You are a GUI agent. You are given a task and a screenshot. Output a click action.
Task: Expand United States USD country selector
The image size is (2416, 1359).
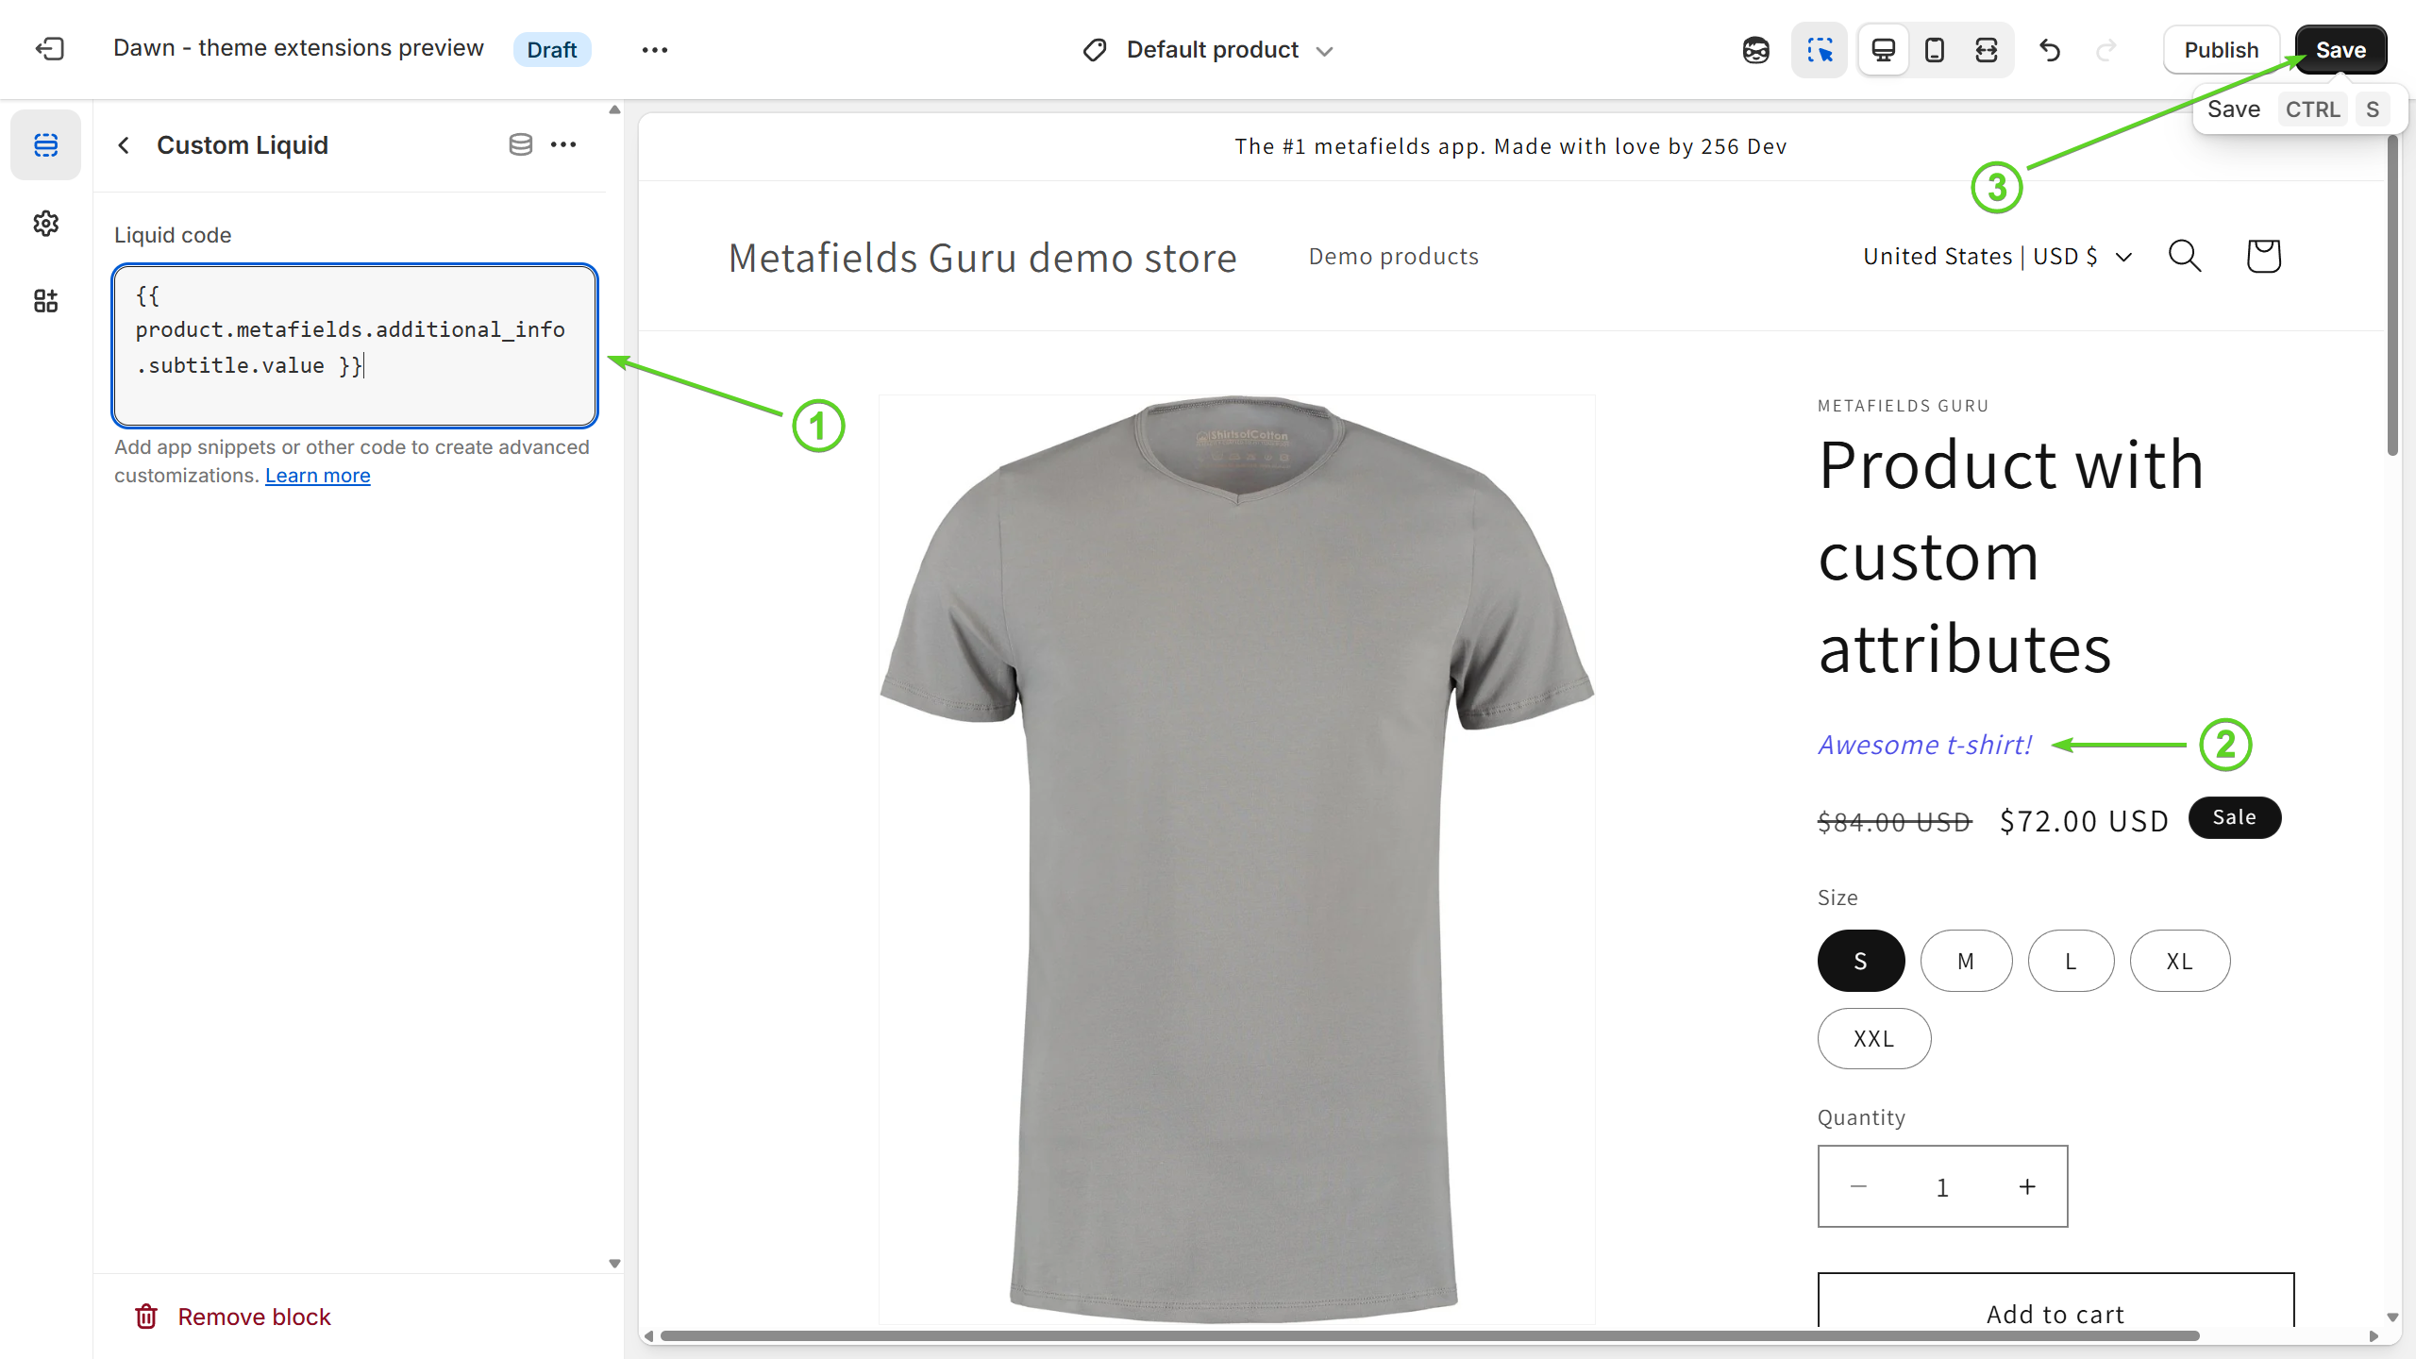pos(1997,257)
